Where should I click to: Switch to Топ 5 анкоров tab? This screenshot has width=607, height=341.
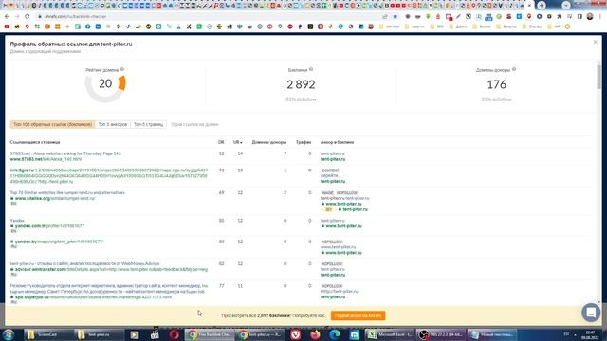tap(113, 124)
